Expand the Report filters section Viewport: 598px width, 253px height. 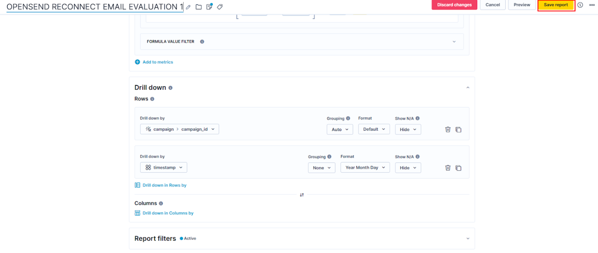click(467, 238)
